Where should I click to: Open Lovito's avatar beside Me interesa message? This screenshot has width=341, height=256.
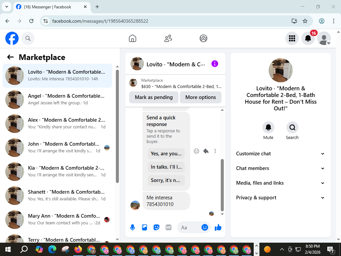(135, 205)
